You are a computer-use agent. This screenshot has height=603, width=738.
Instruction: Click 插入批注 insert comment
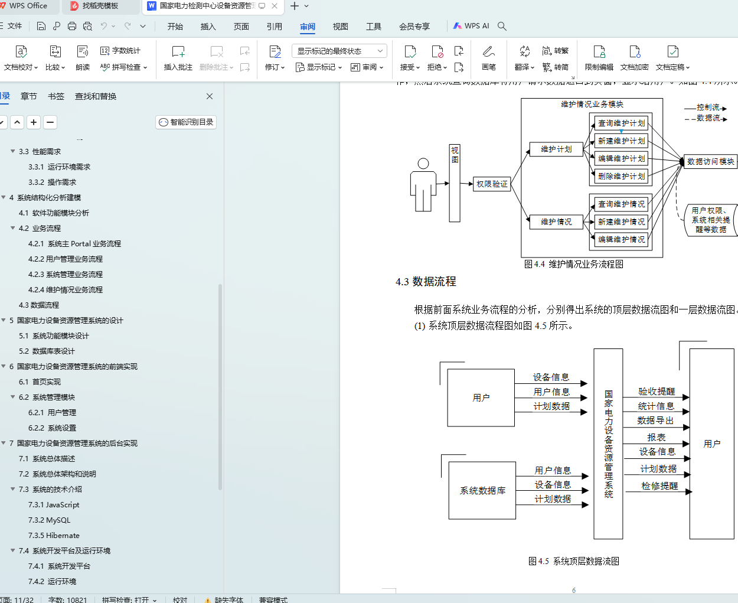[178, 58]
